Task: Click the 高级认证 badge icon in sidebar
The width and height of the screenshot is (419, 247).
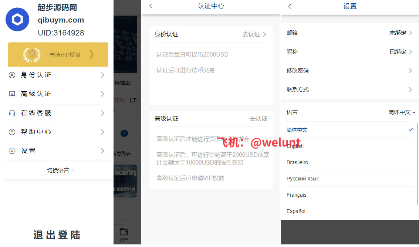Action: pyautogui.click(x=12, y=94)
